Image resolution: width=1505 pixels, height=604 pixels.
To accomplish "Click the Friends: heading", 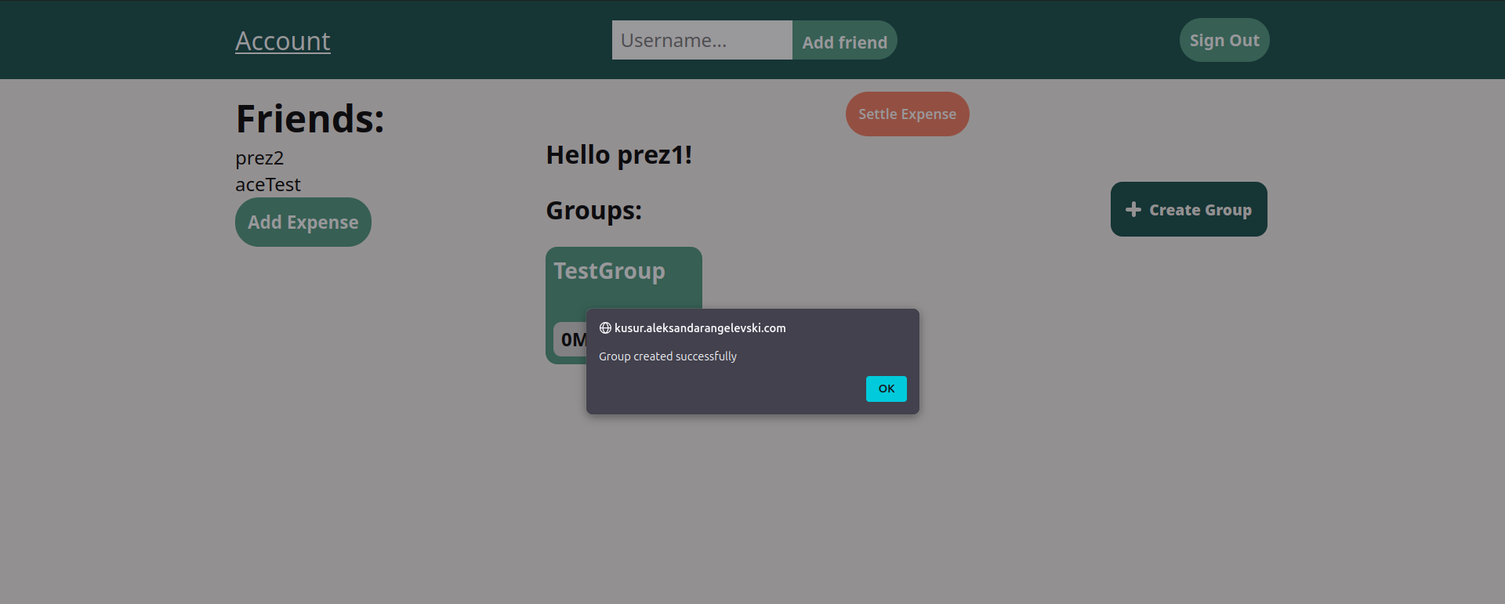I will [x=310, y=119].
